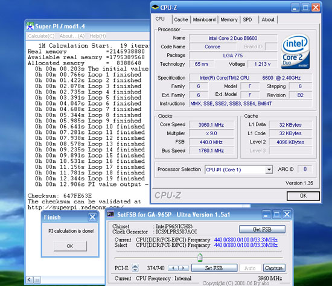Click the FSB frequency slider thumb
Viewport: 332px width, 286px height.
point(200,257)
